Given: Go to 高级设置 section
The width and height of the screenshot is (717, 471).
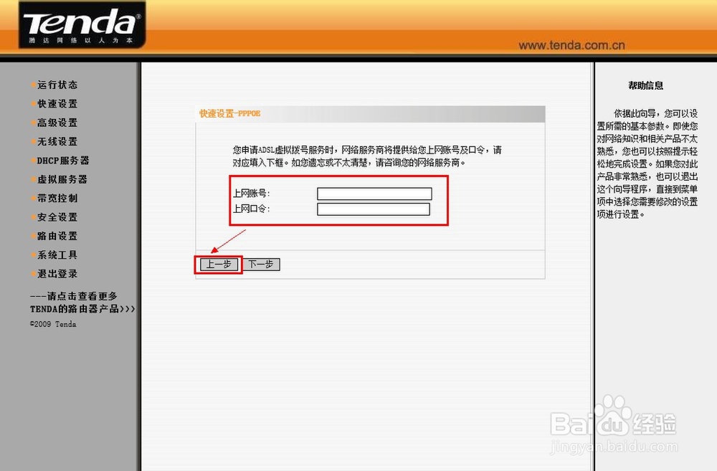Looking at the screenshot, I should click(57, 123).
